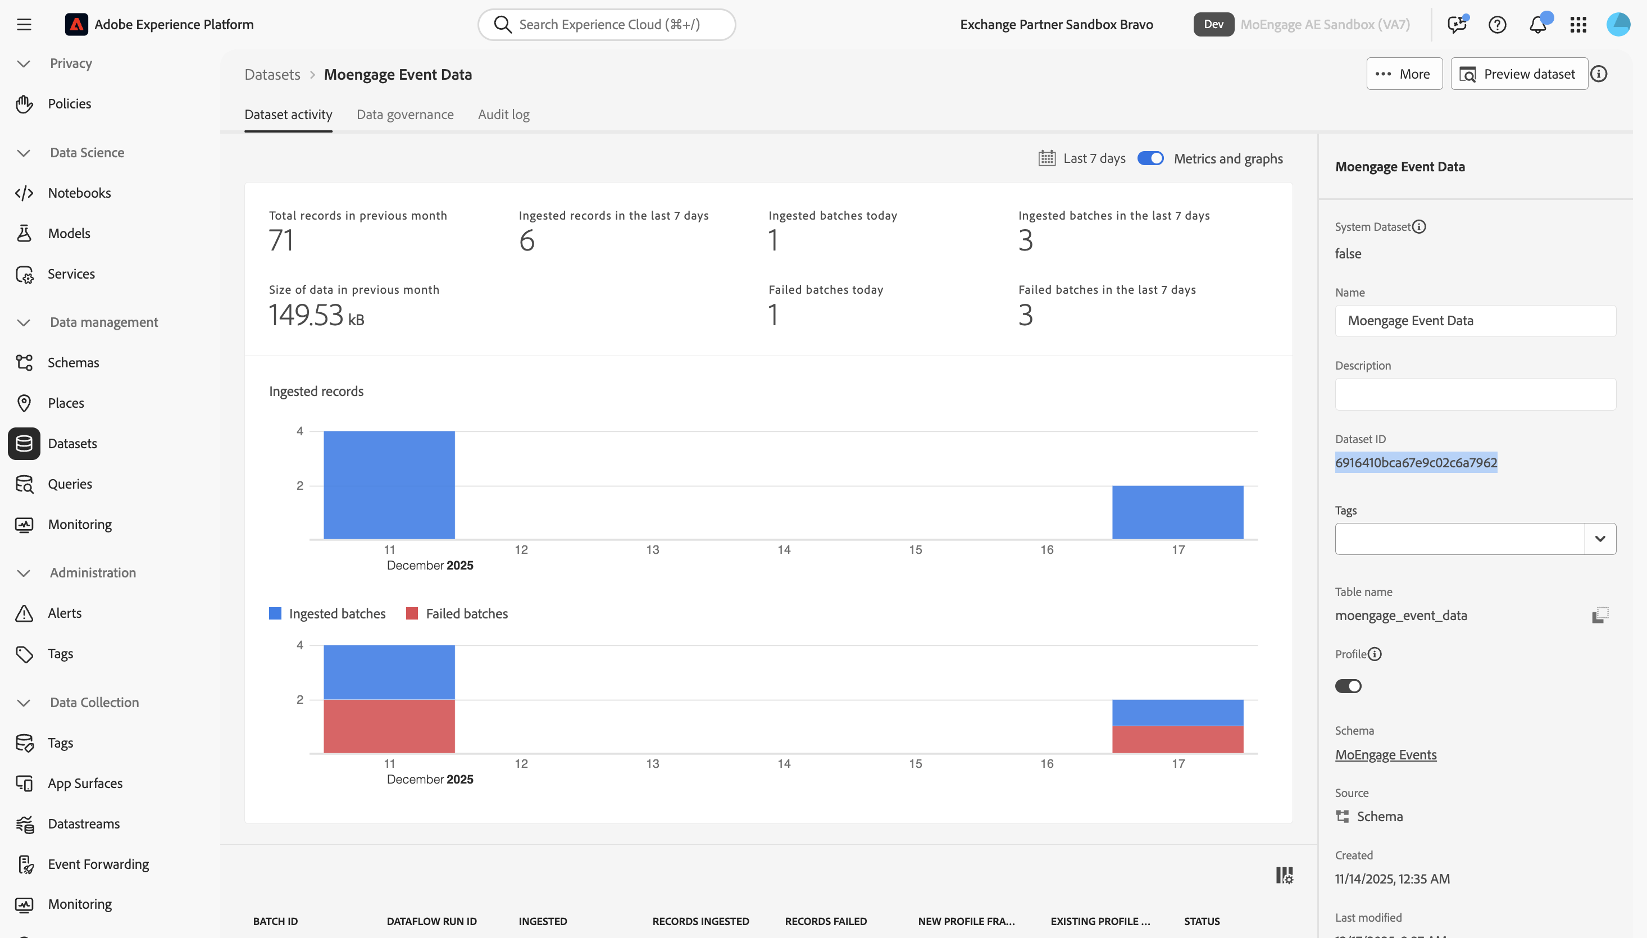Open the MoEngage Events schema link
Screen dimensions: 1647x938
click(1385, 754)
